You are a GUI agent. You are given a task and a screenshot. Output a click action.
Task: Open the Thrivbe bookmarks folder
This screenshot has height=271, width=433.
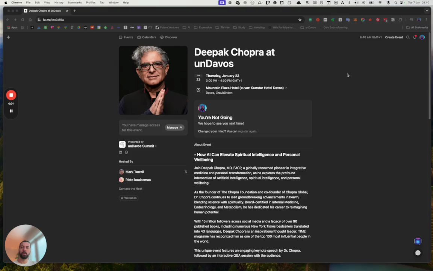pos(223,27)
